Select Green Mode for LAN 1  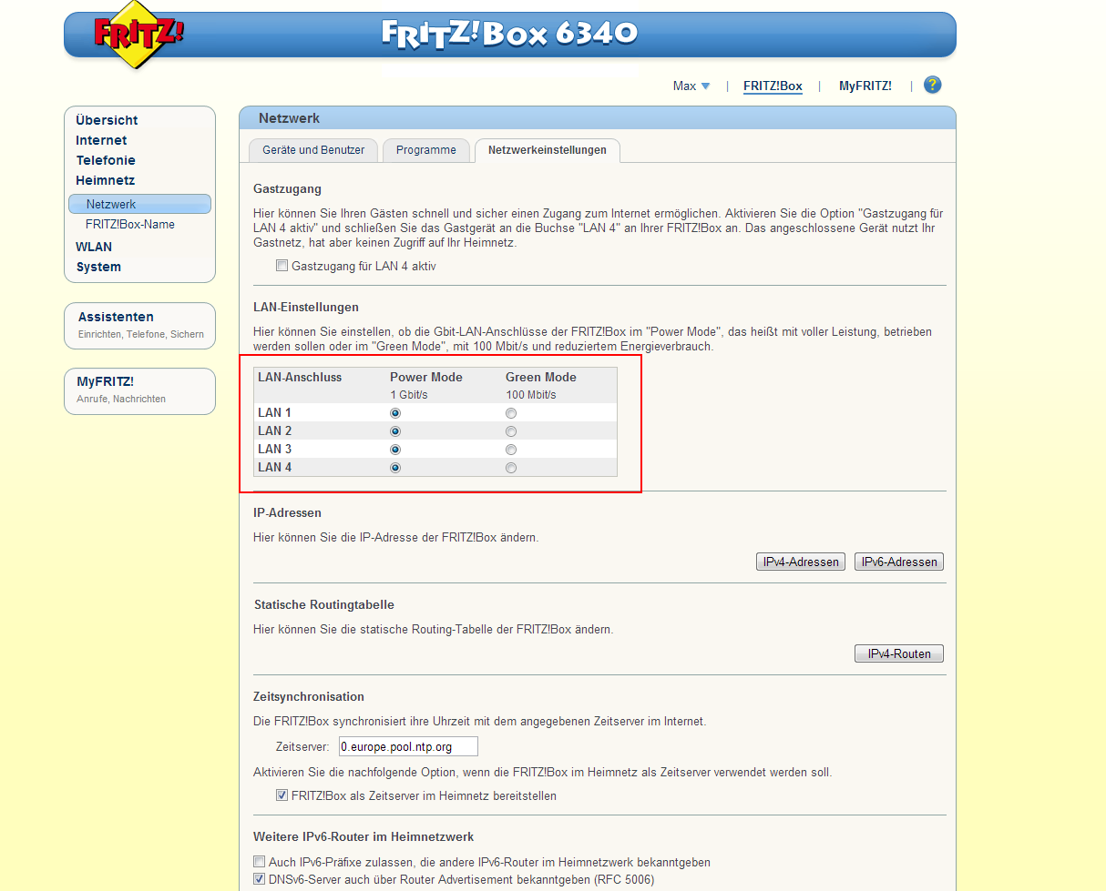coord(511,413)
